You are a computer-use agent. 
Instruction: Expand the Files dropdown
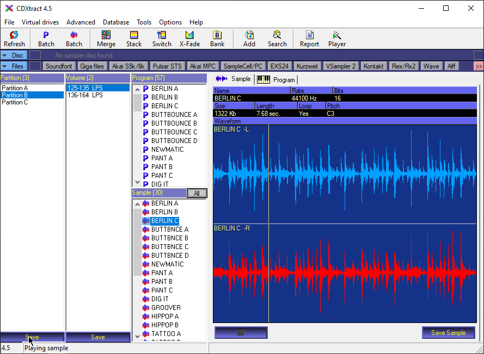coord(14,66)
